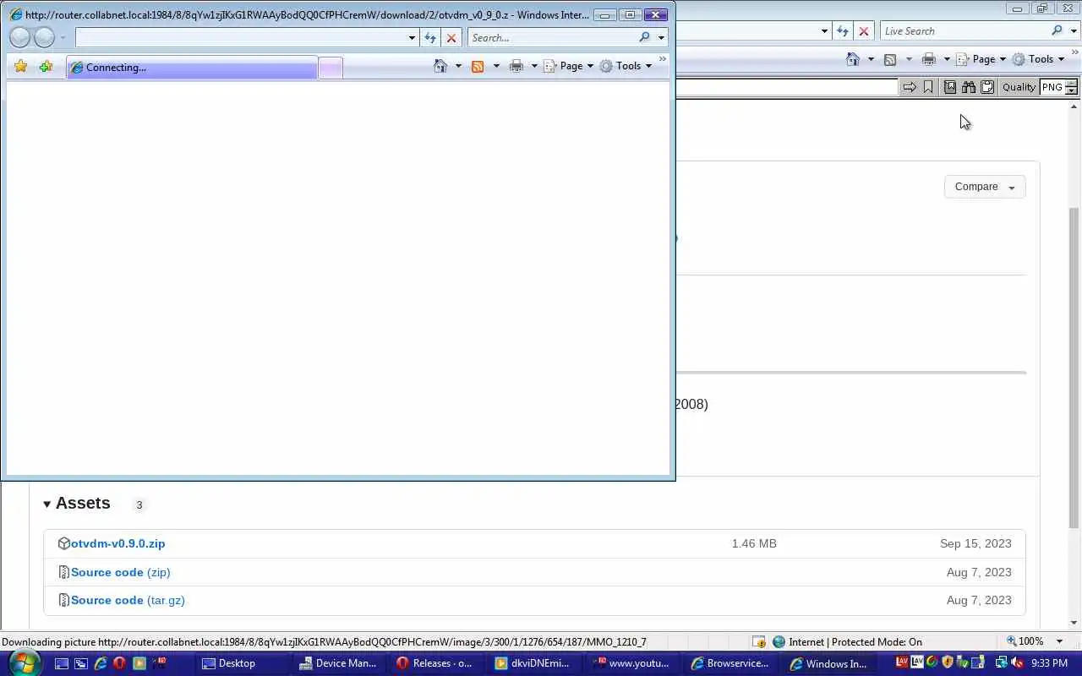
Task: Click the Show Desktop quick launch icon
Action: 62,663
